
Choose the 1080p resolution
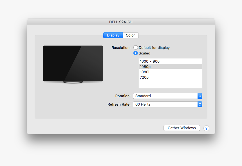tap(170, 66)
